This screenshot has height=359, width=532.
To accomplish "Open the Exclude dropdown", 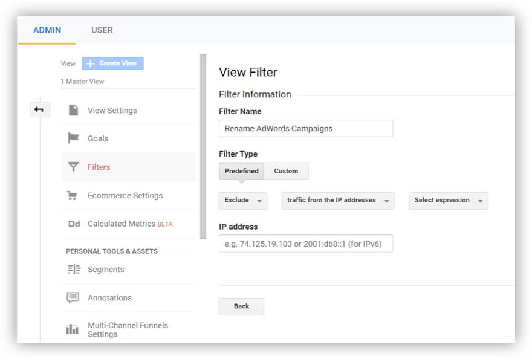I will tap(243, 201).
